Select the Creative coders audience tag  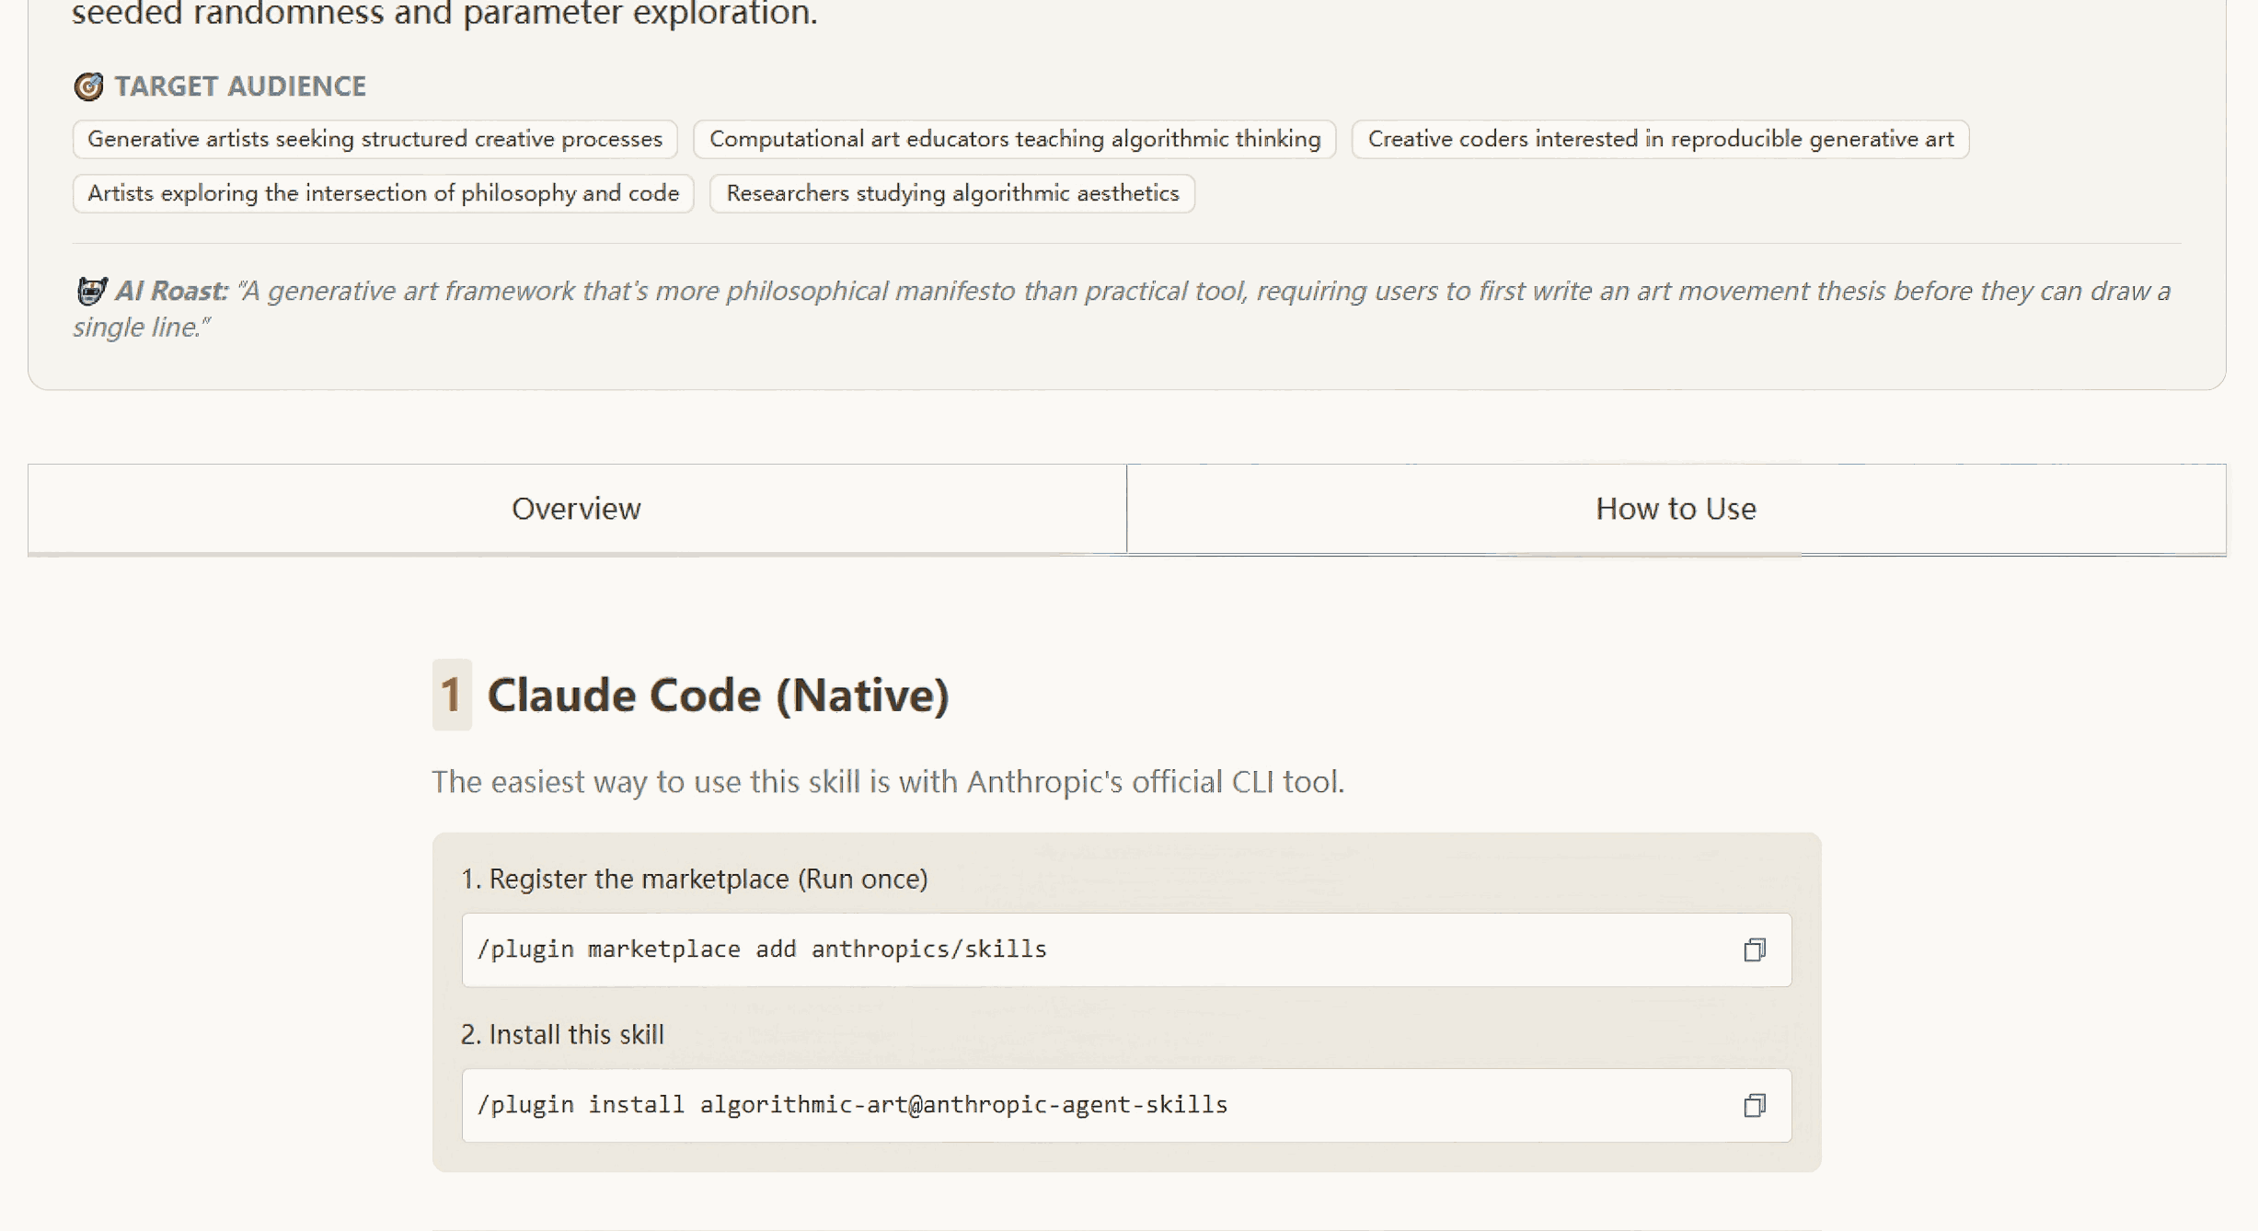(1660, 139)
